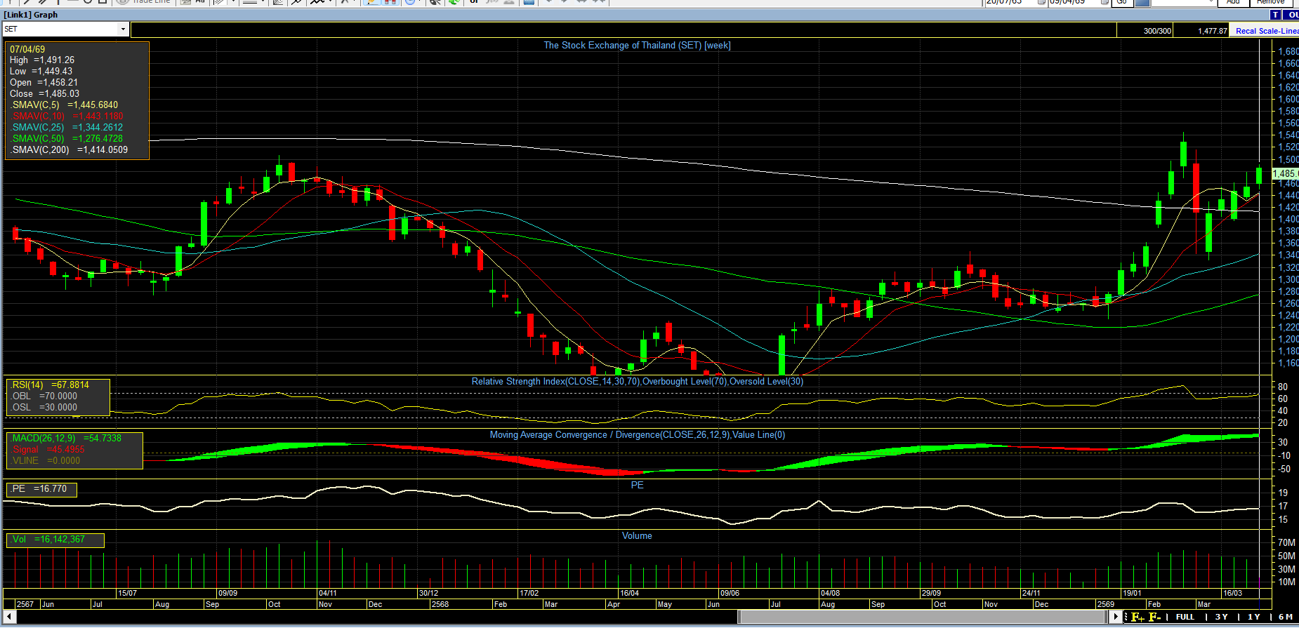Click the 09/09 date marker

click(228, 594)
